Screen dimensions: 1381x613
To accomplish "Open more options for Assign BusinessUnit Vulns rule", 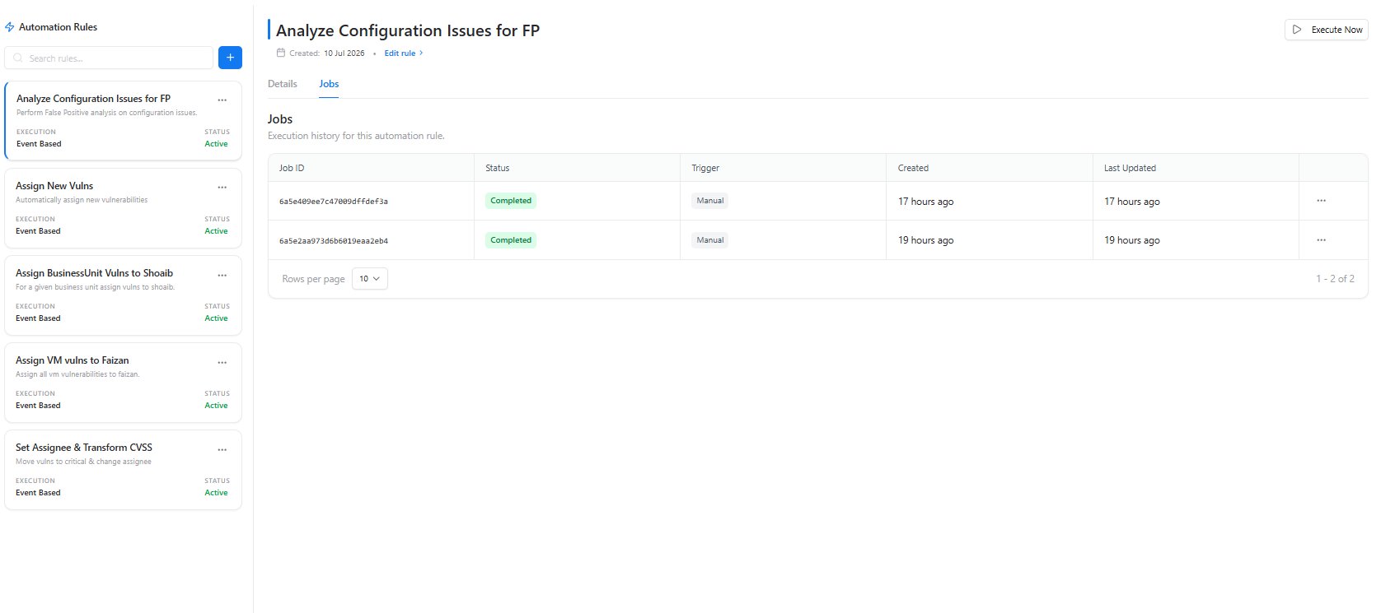I will click(x=222, y=275).
